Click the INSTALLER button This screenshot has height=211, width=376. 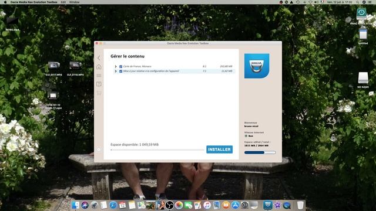coord(219,149)
